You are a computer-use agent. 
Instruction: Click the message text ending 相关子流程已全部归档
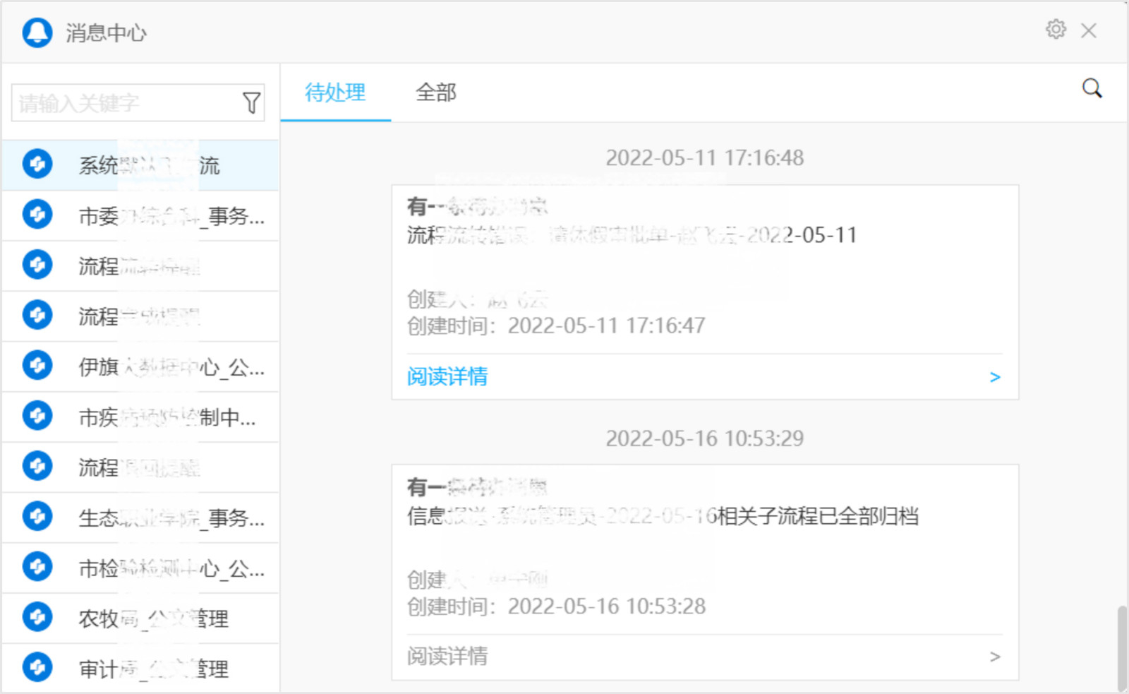point(663,516)
